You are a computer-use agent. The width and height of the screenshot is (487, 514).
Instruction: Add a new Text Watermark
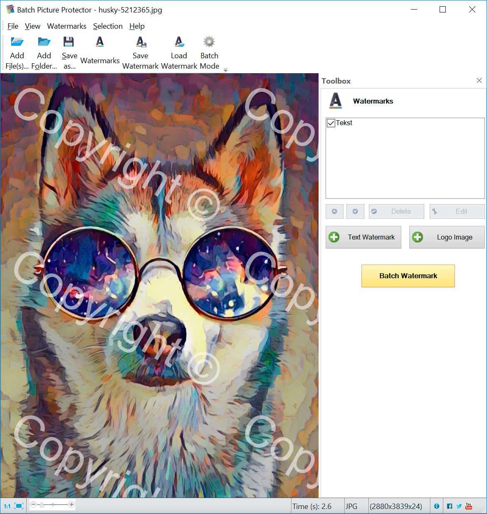pyautogui.click(x=363, y=237)
